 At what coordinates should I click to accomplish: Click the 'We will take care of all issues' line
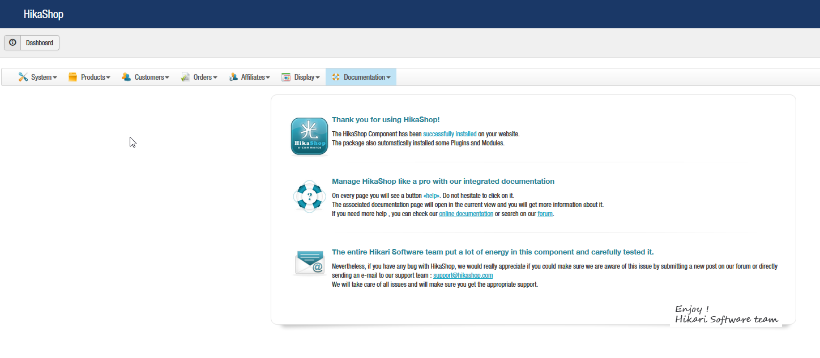pyautogui.click(x=435, y=284)
